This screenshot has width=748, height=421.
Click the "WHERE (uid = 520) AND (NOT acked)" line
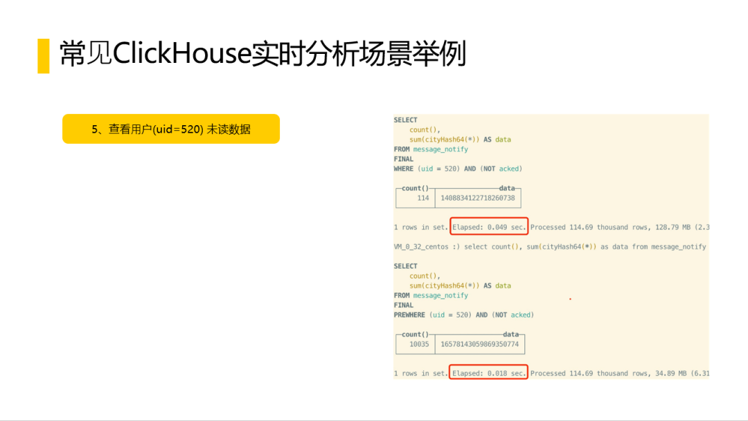458,169
